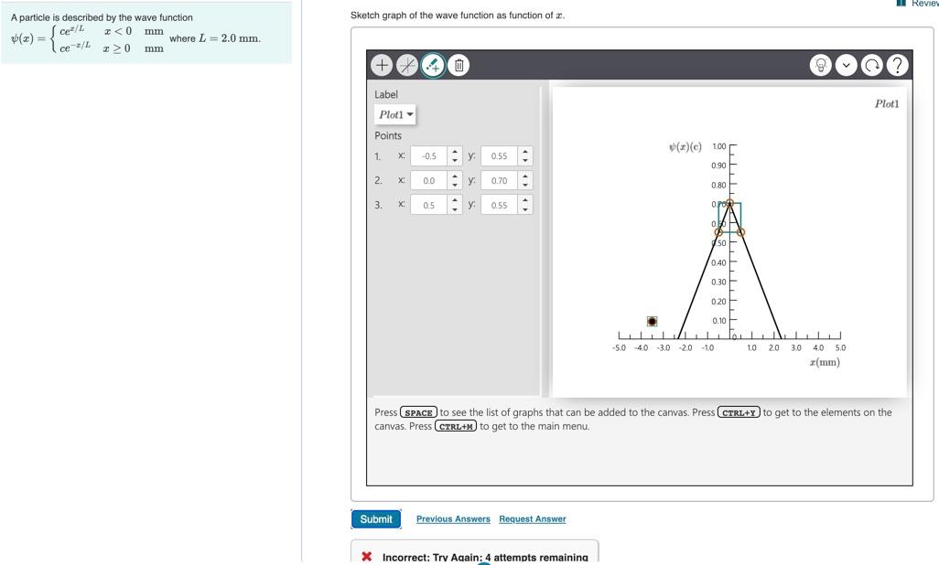Click the black square marker on canvas
Screen dimensions: 939x565
(x=653, y=322)
